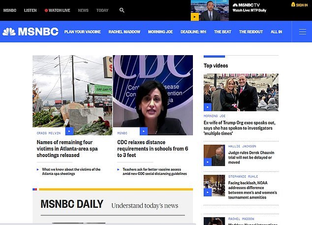Open the CDC director video thumbnail
Image resolution: width=312 pixels, height=225 pixels.
pos(153,95)
